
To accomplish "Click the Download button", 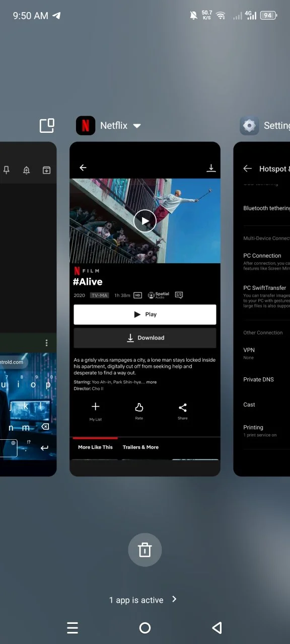I will (145, 338).
